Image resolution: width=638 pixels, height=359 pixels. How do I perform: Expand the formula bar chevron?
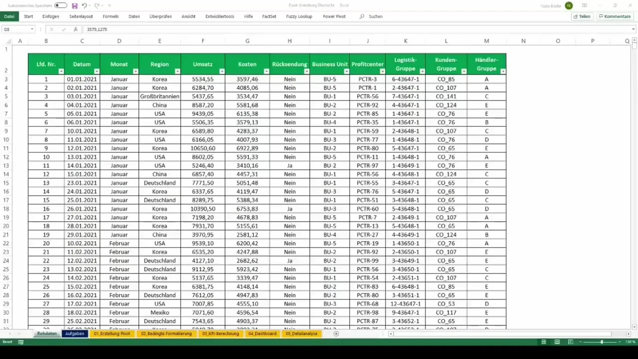coord(634,29)
